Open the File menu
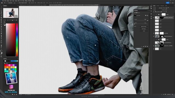This screenshot has height=98, width=175. click(x=3, y=1)
